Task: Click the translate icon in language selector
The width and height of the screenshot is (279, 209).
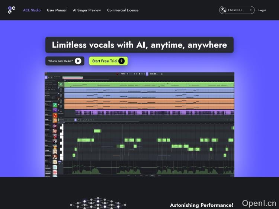Action: [223, 10]
